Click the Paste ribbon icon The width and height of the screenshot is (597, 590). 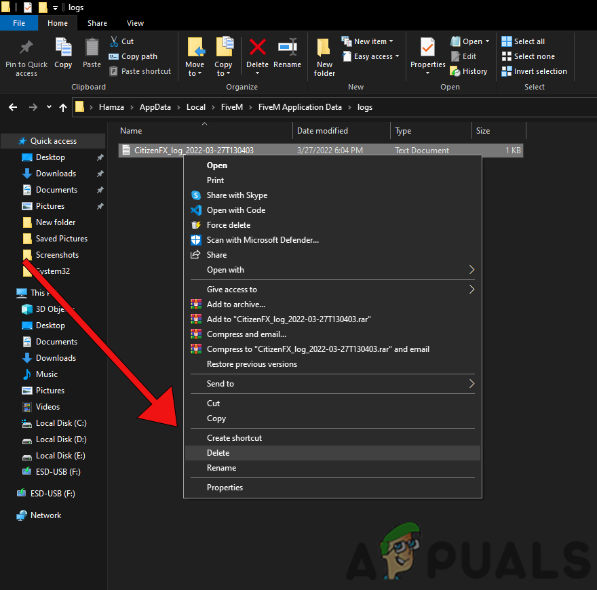92,47
